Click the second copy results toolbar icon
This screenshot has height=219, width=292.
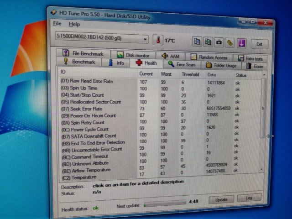208,42
